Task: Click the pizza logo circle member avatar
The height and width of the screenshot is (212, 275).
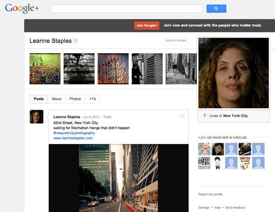Action: point(245,163)
